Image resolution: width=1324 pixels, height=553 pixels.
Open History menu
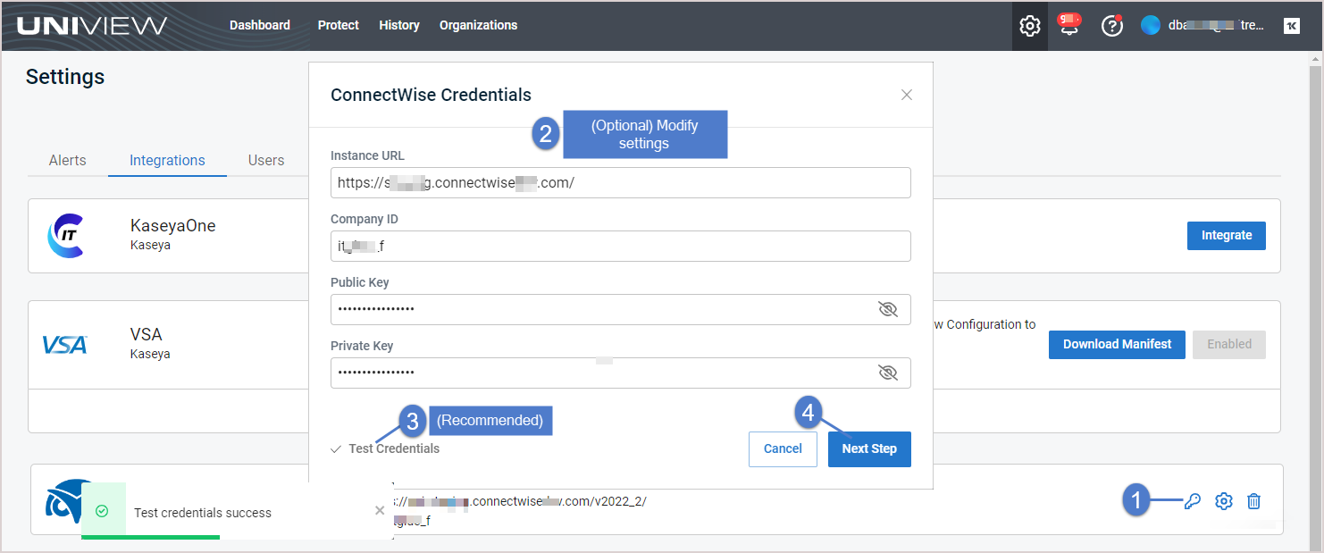coord(399,25)
